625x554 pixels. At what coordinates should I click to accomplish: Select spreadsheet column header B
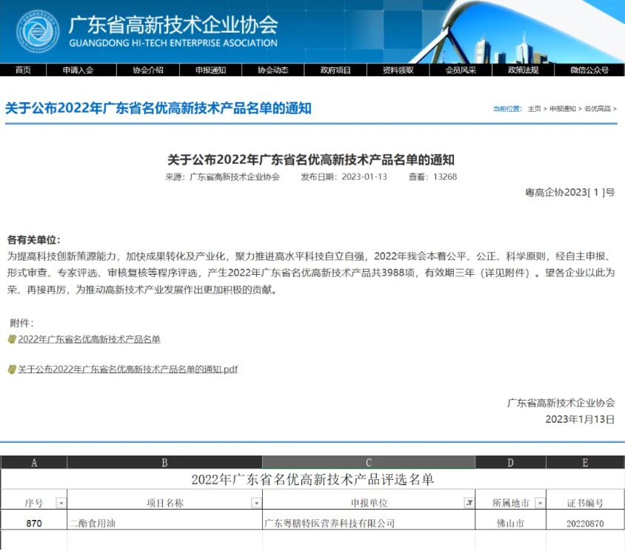pyautogui.click(x=164, y=462)
